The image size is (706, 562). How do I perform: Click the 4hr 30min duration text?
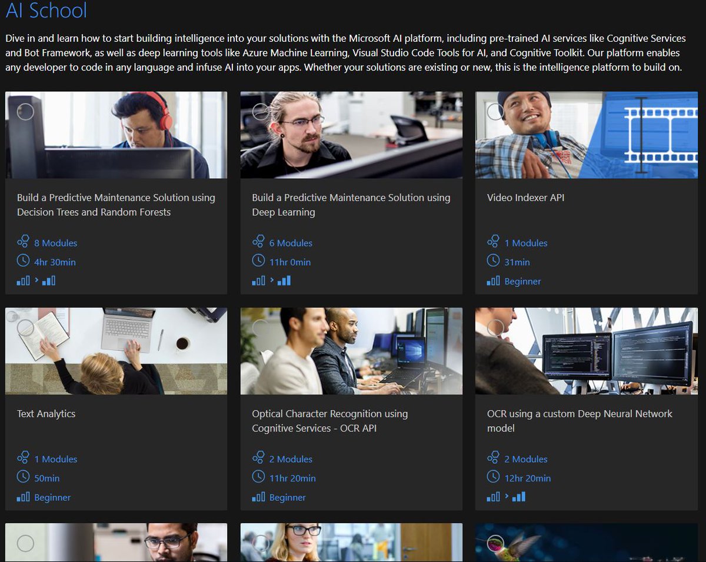[55, 262]
